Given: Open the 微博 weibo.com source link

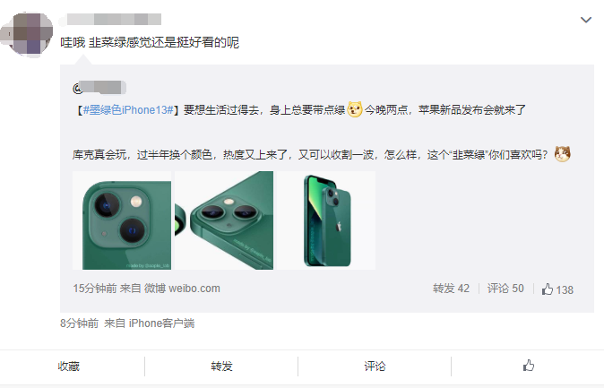Looking at the screenshot, I should click(182, 289).
